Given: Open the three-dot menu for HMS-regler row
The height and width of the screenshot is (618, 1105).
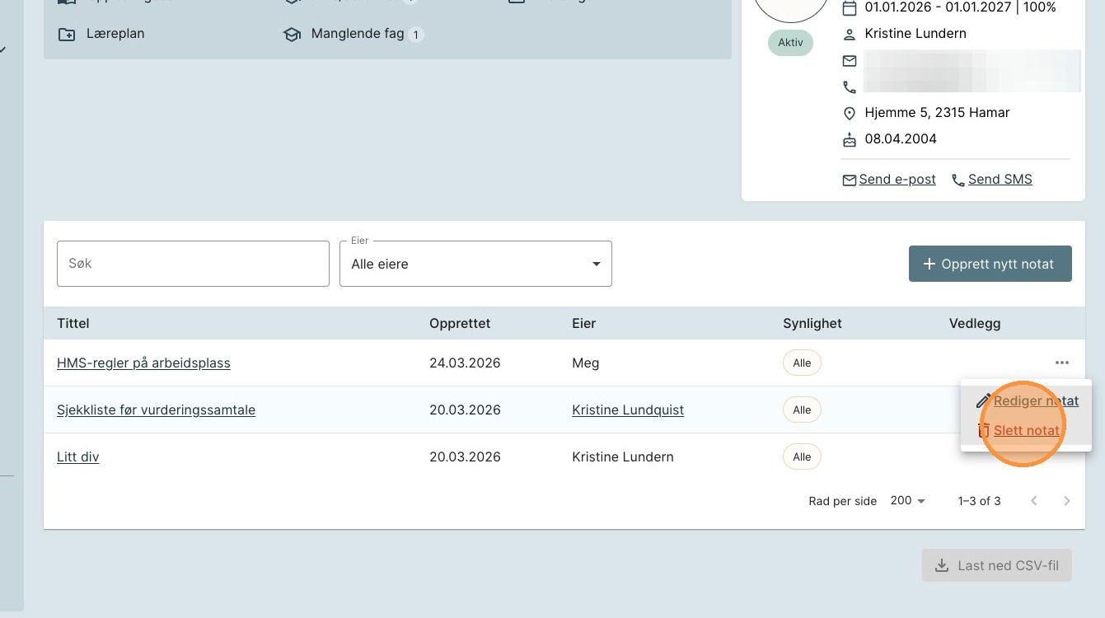Looking at the screenshot, I should coord(1061,363).
